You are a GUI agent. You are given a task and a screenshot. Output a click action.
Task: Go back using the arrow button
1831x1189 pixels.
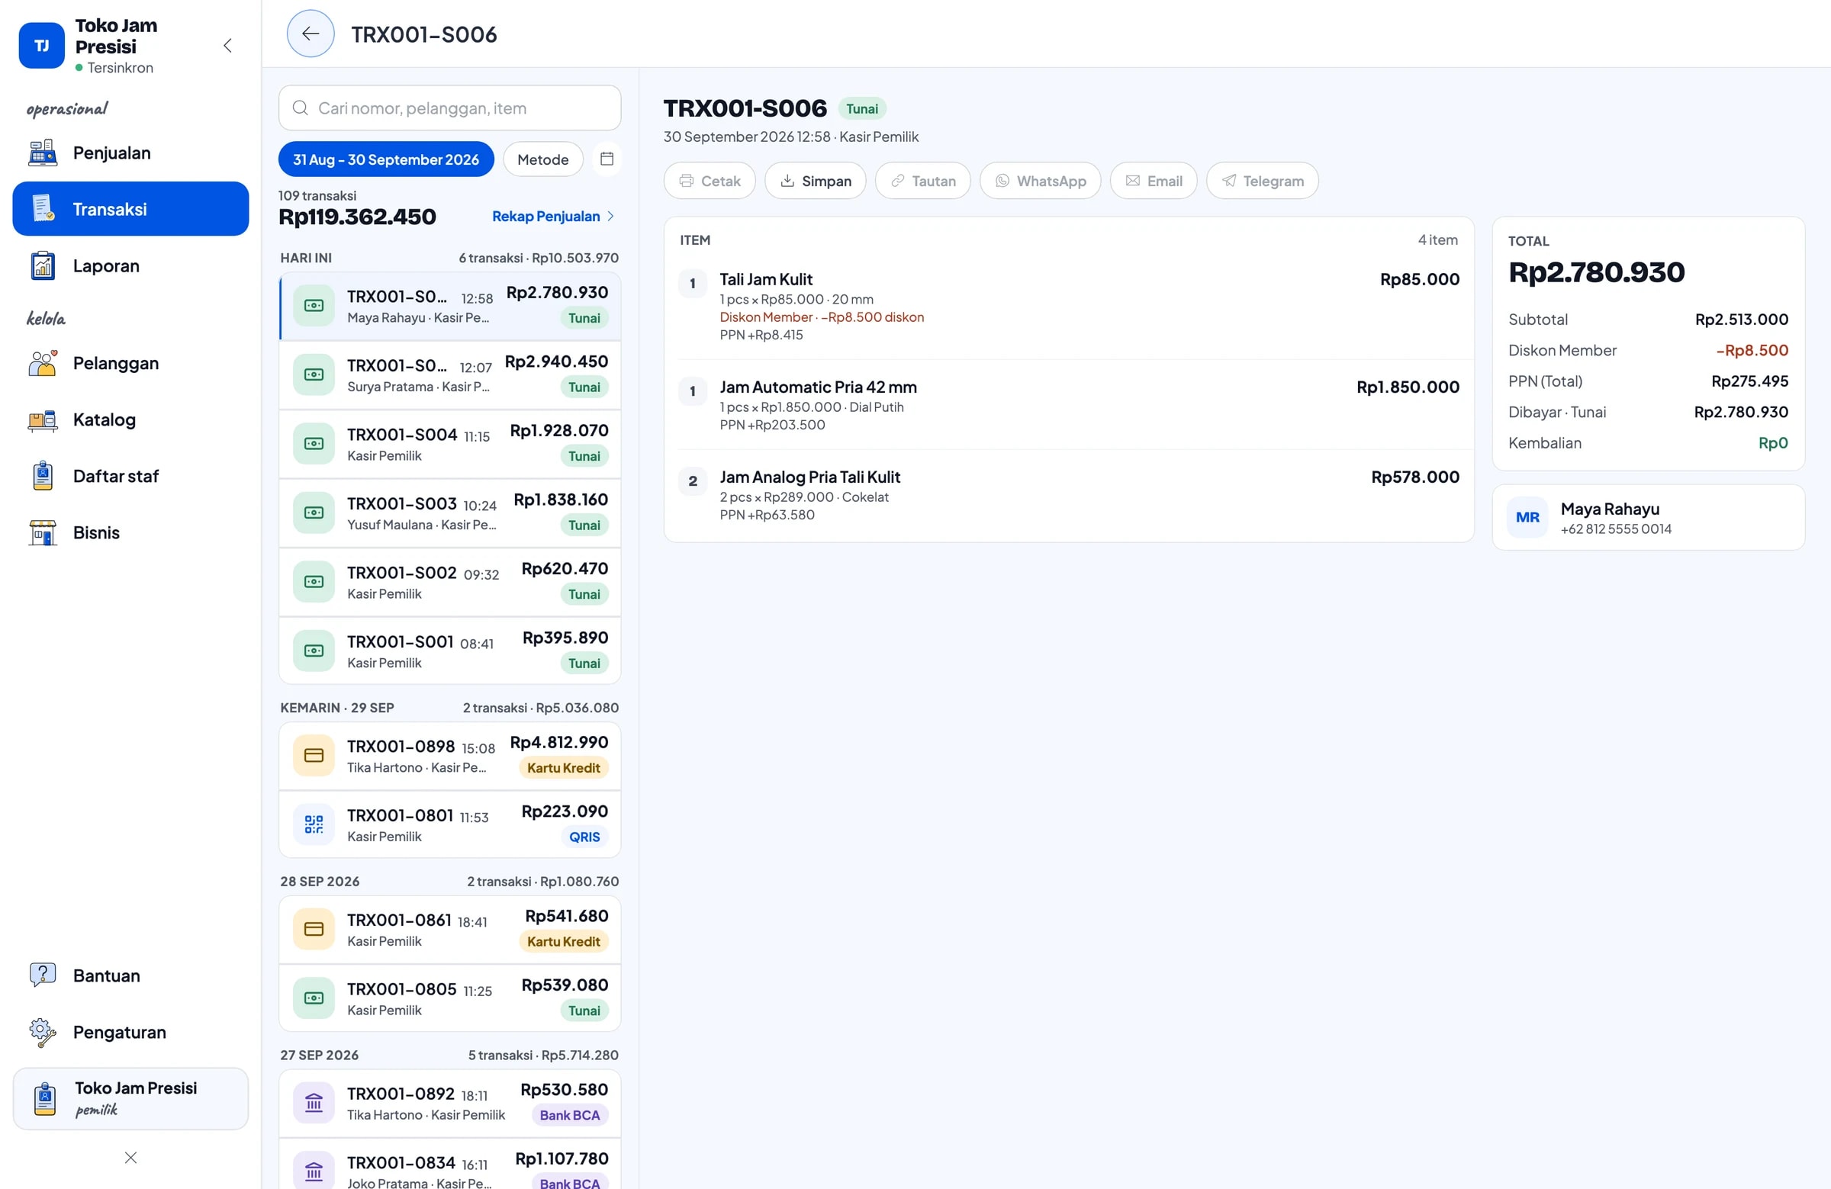pyautogui.click(x=310, y=34)
